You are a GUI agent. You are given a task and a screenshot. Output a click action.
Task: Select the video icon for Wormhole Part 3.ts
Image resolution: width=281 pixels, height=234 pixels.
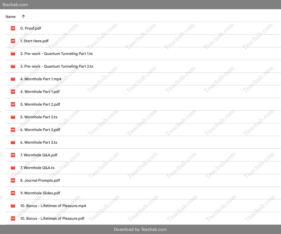pos(13,142)
